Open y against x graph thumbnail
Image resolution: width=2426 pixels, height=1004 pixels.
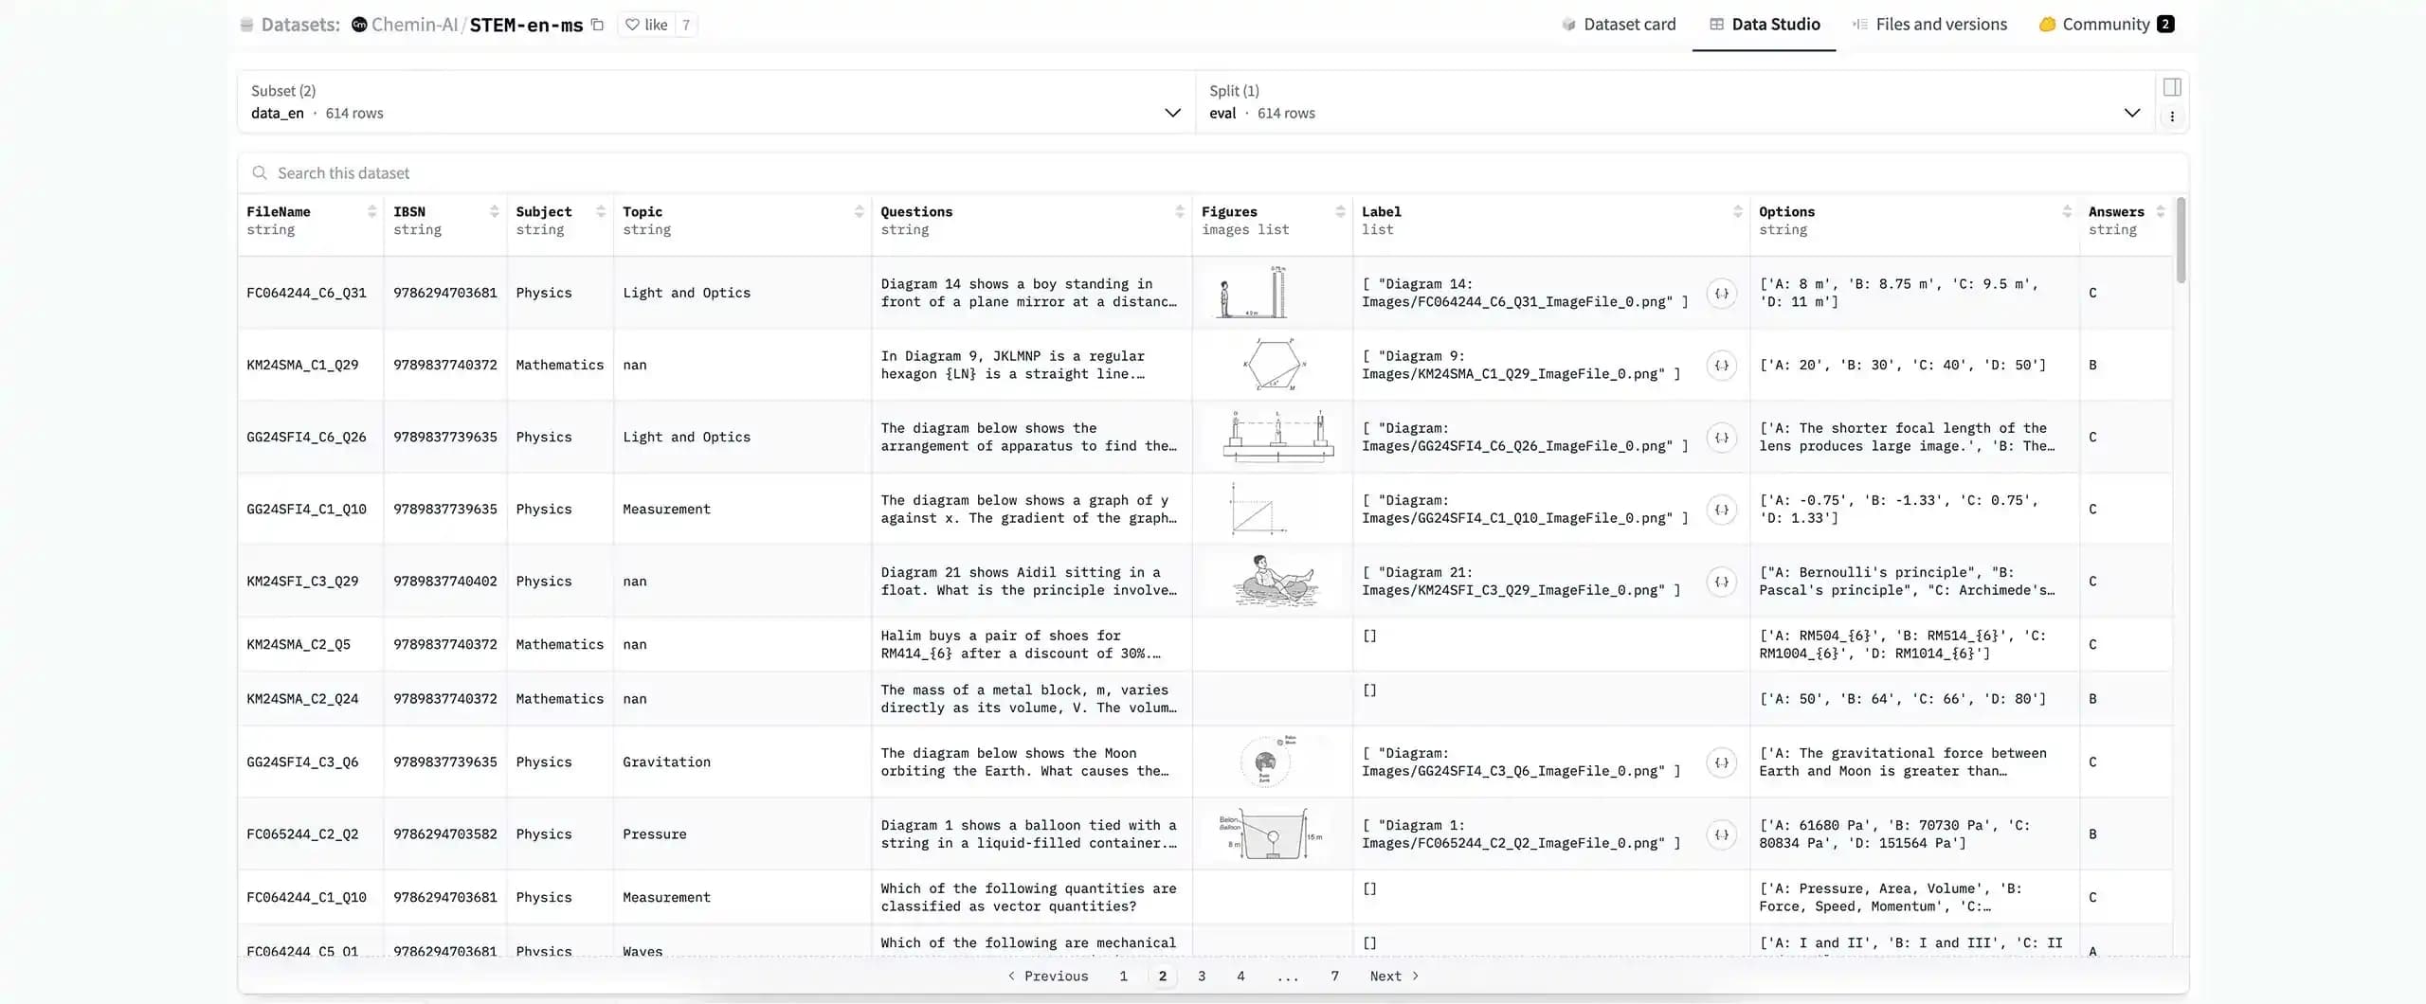click(x=1258, y=509)
